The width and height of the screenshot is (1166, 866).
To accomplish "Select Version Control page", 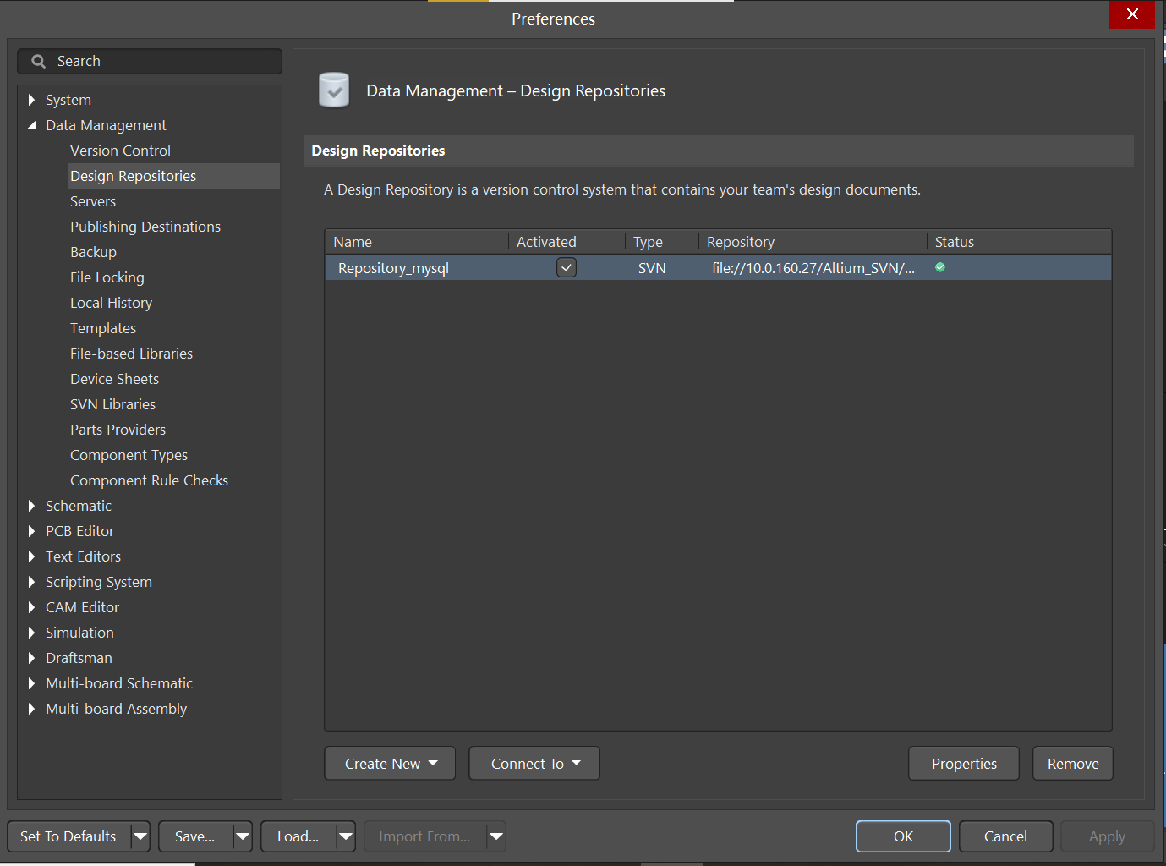I will coord(120,151).
